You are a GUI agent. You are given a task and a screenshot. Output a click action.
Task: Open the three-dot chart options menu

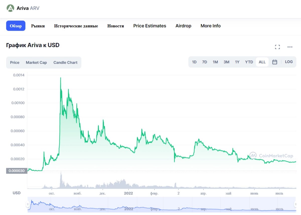pyautogui.click(x=290, y=47)
